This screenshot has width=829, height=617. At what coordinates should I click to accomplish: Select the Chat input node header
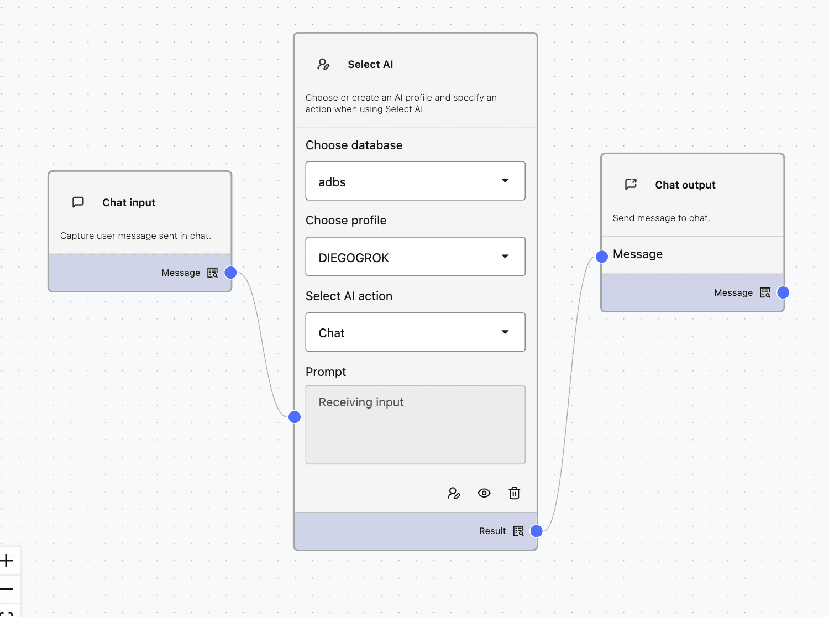(x=129, y=202)
